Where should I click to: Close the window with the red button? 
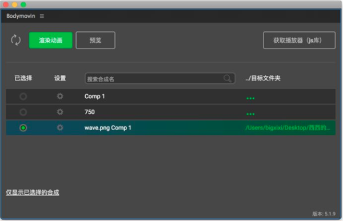click(6, 5)
